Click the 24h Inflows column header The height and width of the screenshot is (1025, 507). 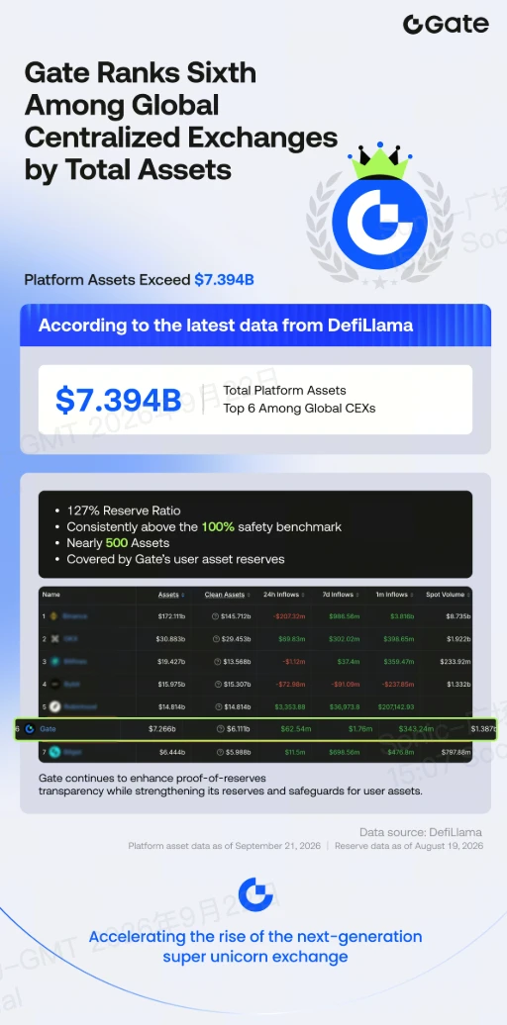tap(282, 595)
